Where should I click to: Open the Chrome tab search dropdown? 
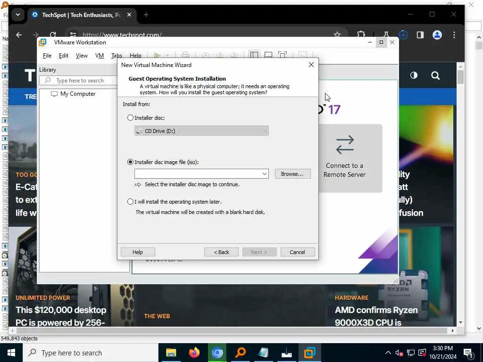(x=18, y=15)
